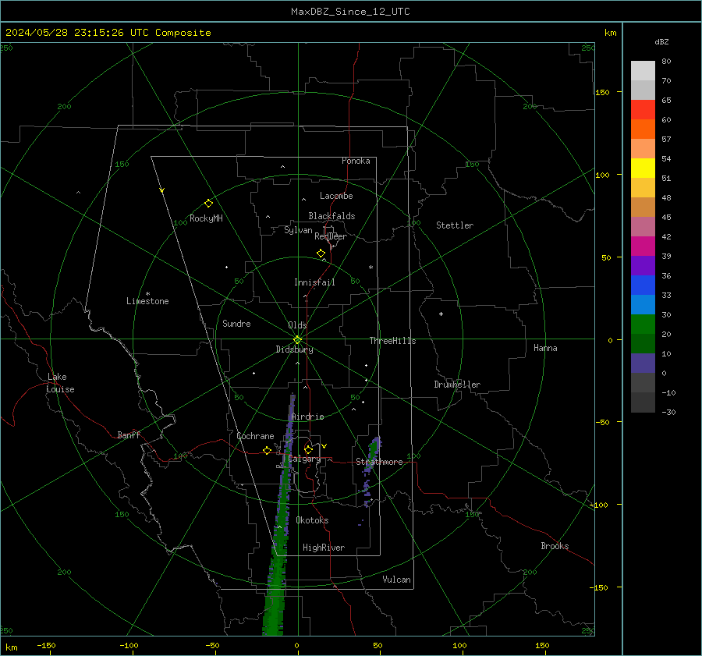Click the Cochrane label
This screenshot has width=702, height=656.
pyautogui.click(x=255, y=436)
